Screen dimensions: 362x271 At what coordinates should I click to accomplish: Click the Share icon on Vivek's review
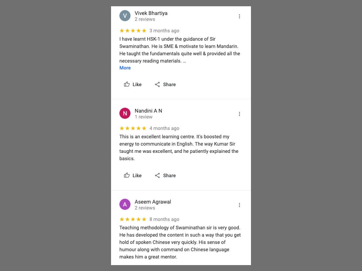click(x=157, y=84)
